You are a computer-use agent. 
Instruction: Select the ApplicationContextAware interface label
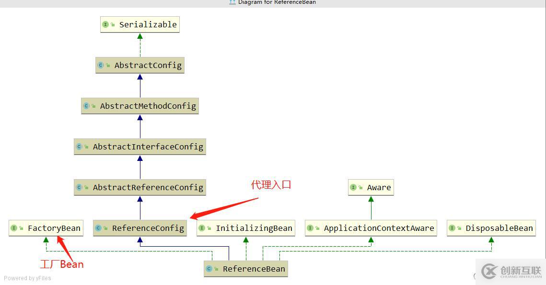coord(379,228)
